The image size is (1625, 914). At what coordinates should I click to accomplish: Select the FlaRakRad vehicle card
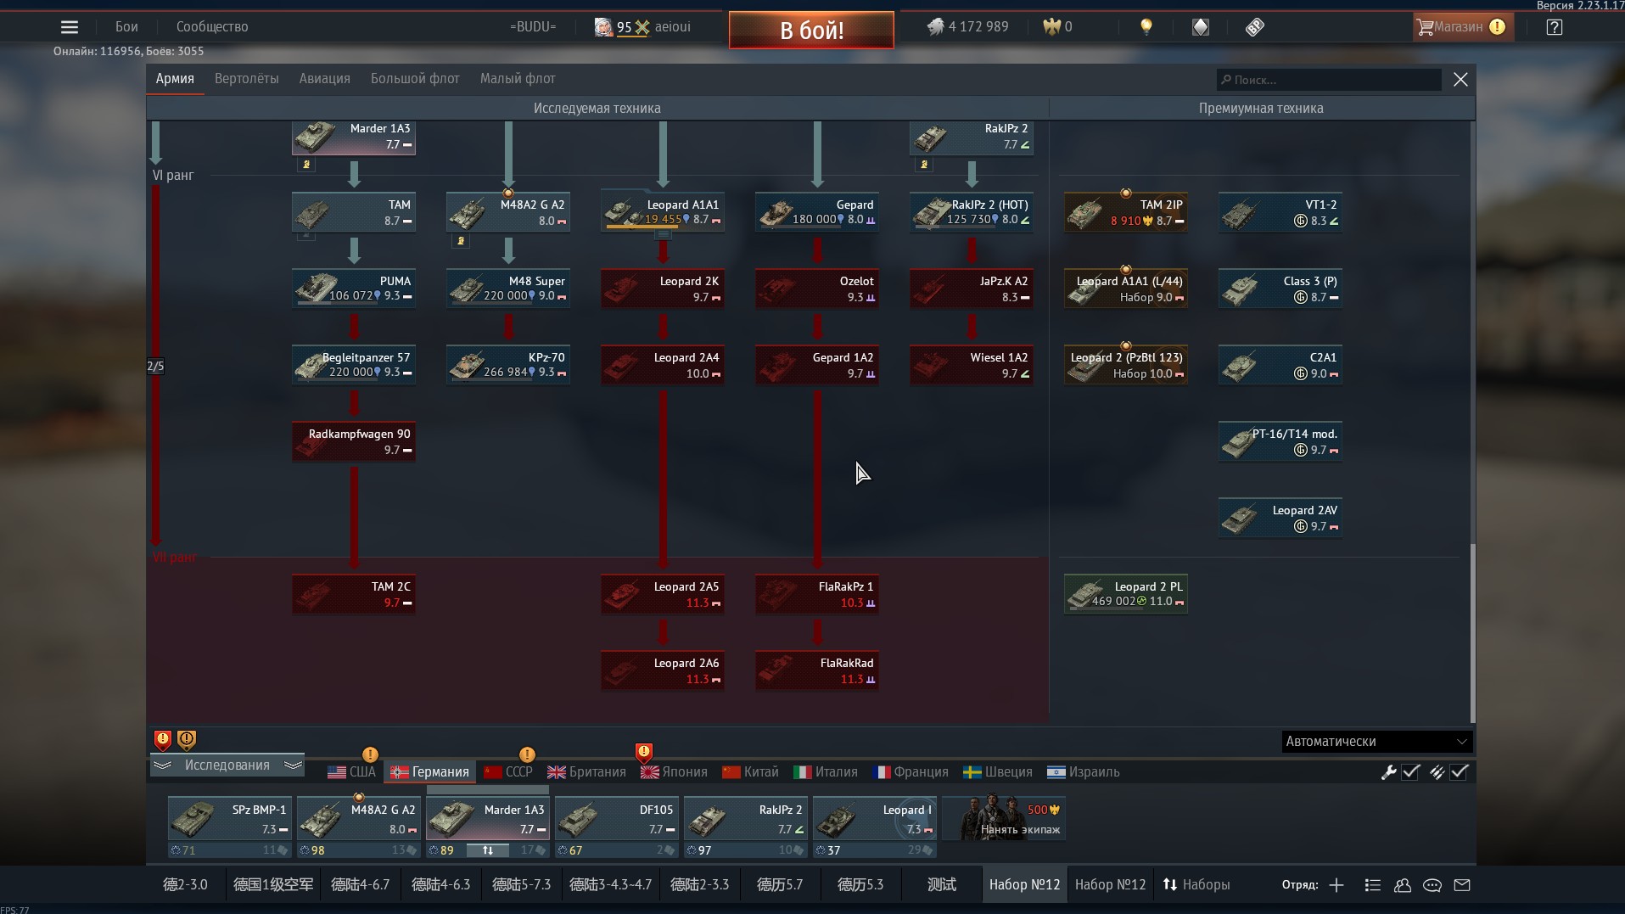coord(817,670)
